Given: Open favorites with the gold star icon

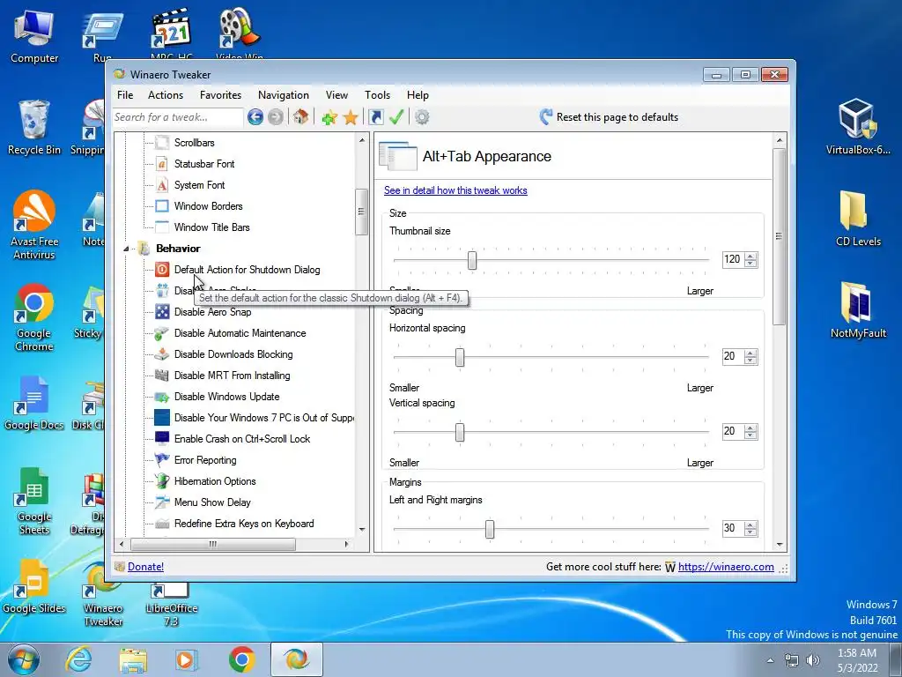Looking at the screenshot, I should point(351,117).
